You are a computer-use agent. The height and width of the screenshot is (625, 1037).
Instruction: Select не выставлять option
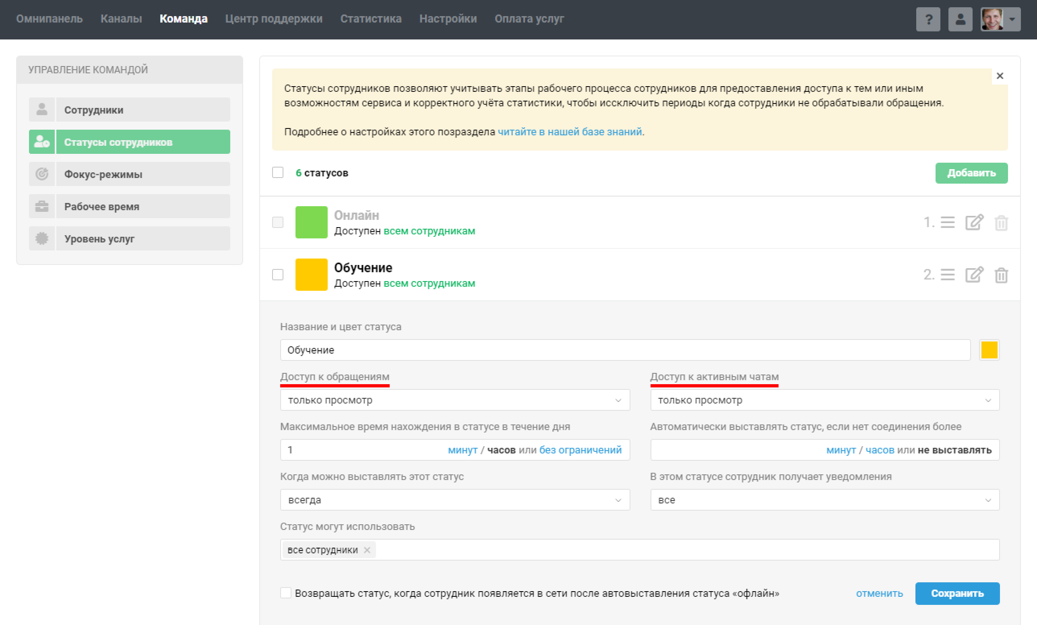point(954,450)
